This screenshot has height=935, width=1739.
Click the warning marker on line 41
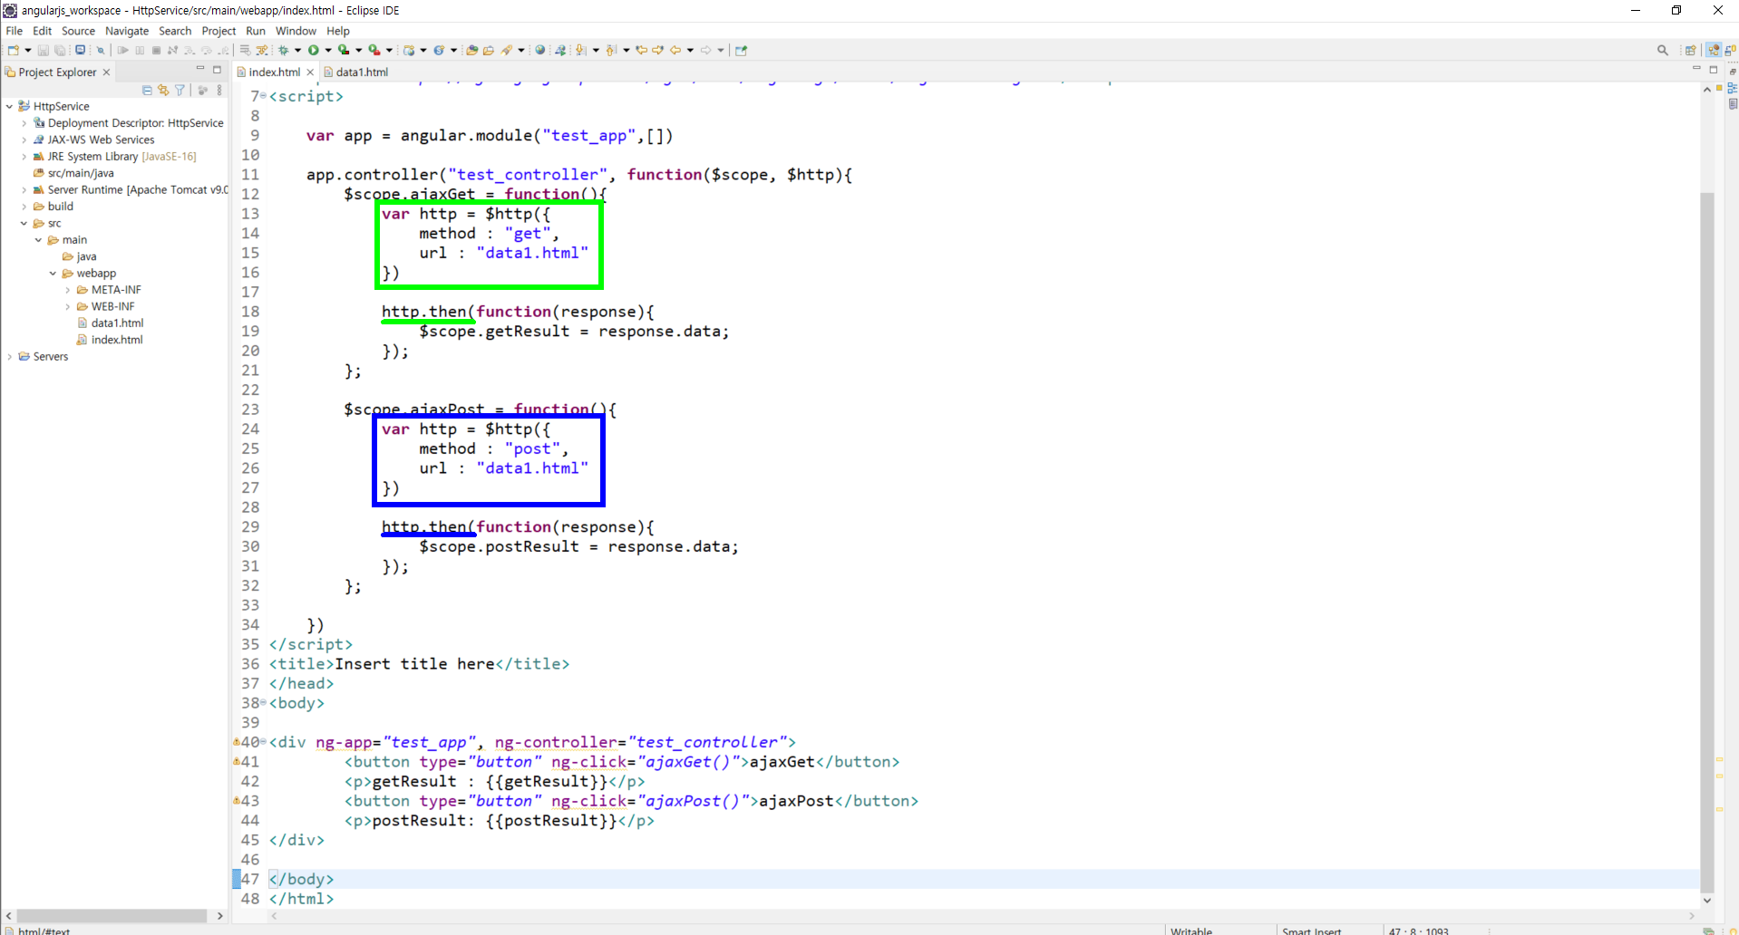pyautogui.click(x=237, y=762)
